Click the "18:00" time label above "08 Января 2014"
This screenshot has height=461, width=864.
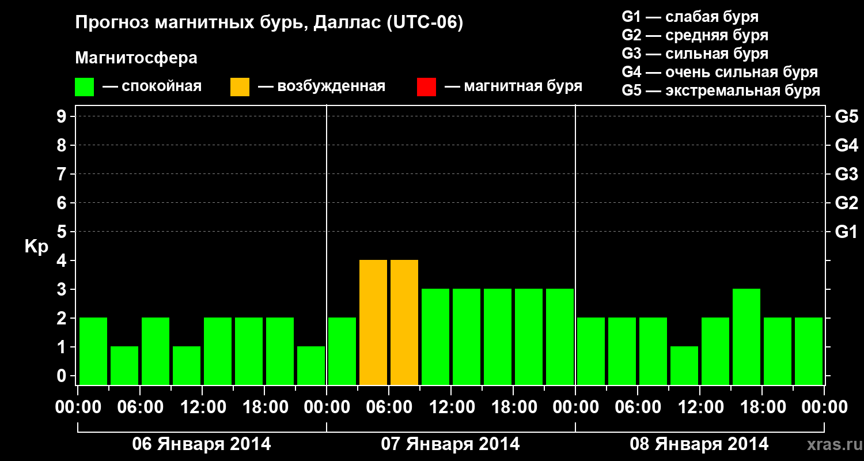(762, 407)
